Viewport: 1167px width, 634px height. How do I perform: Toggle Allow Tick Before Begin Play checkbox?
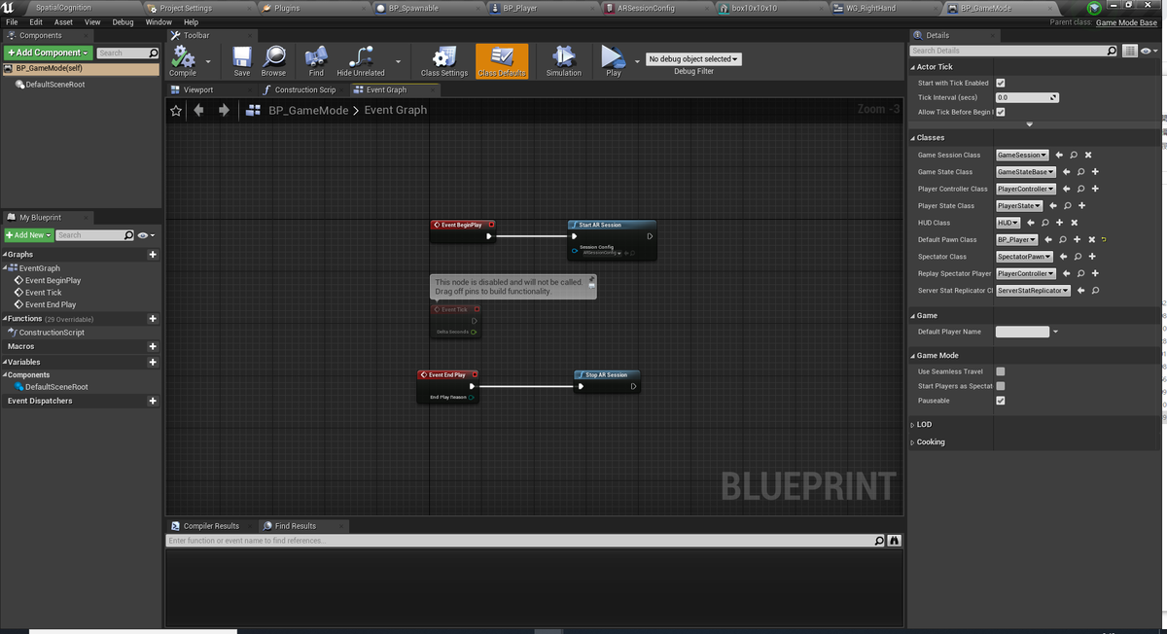tap(1001, 112)
